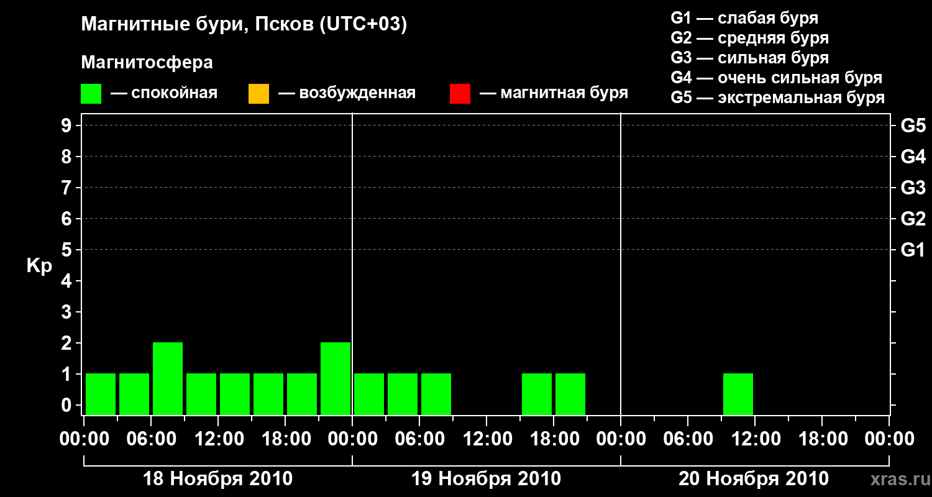Screen dimensions: 932x497
Task: Click the 'G4 — очень сильная буря' legend line
Action: click(x=776, y=78)
